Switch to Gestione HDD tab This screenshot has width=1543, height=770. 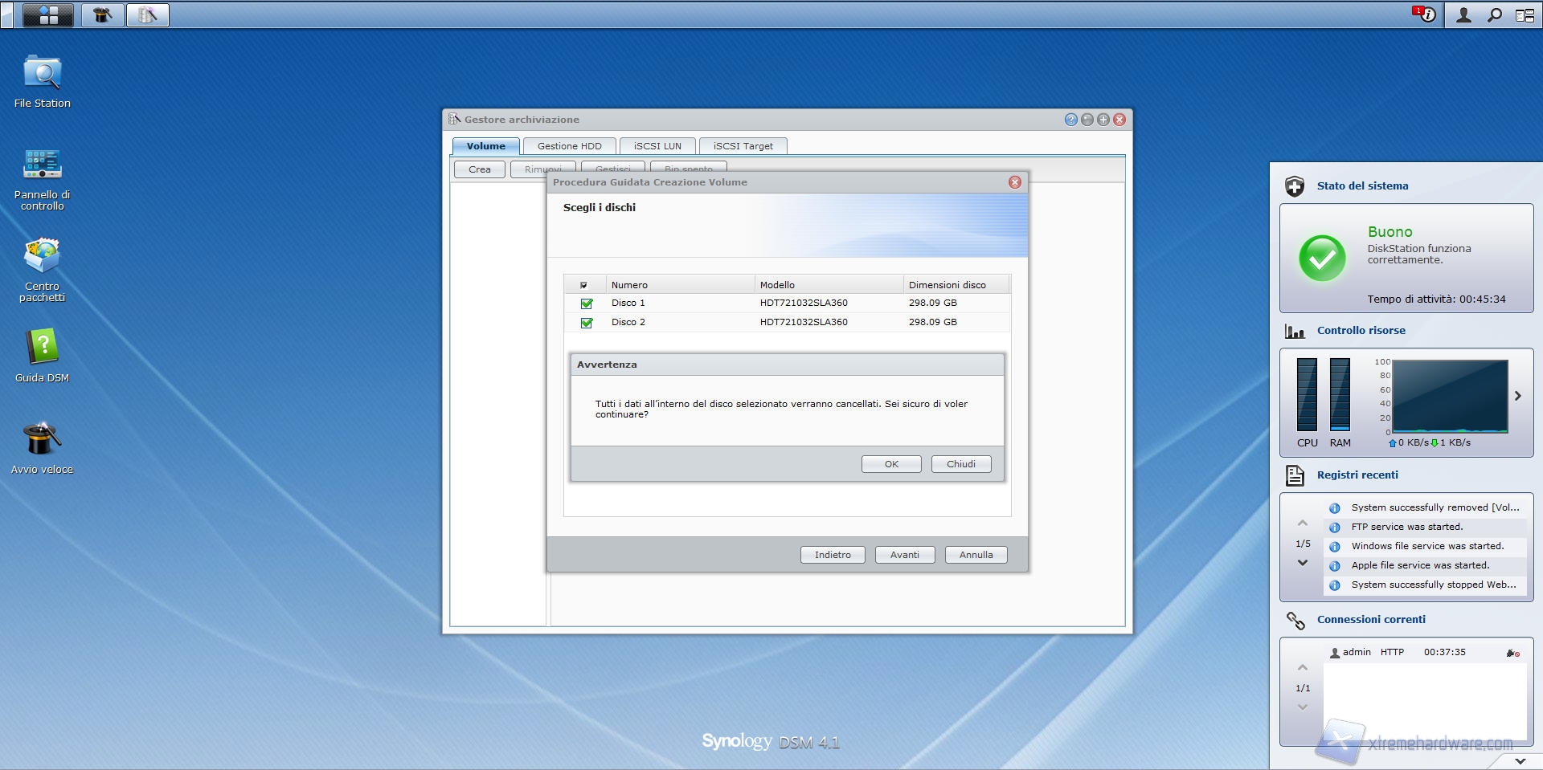point(569,146)
